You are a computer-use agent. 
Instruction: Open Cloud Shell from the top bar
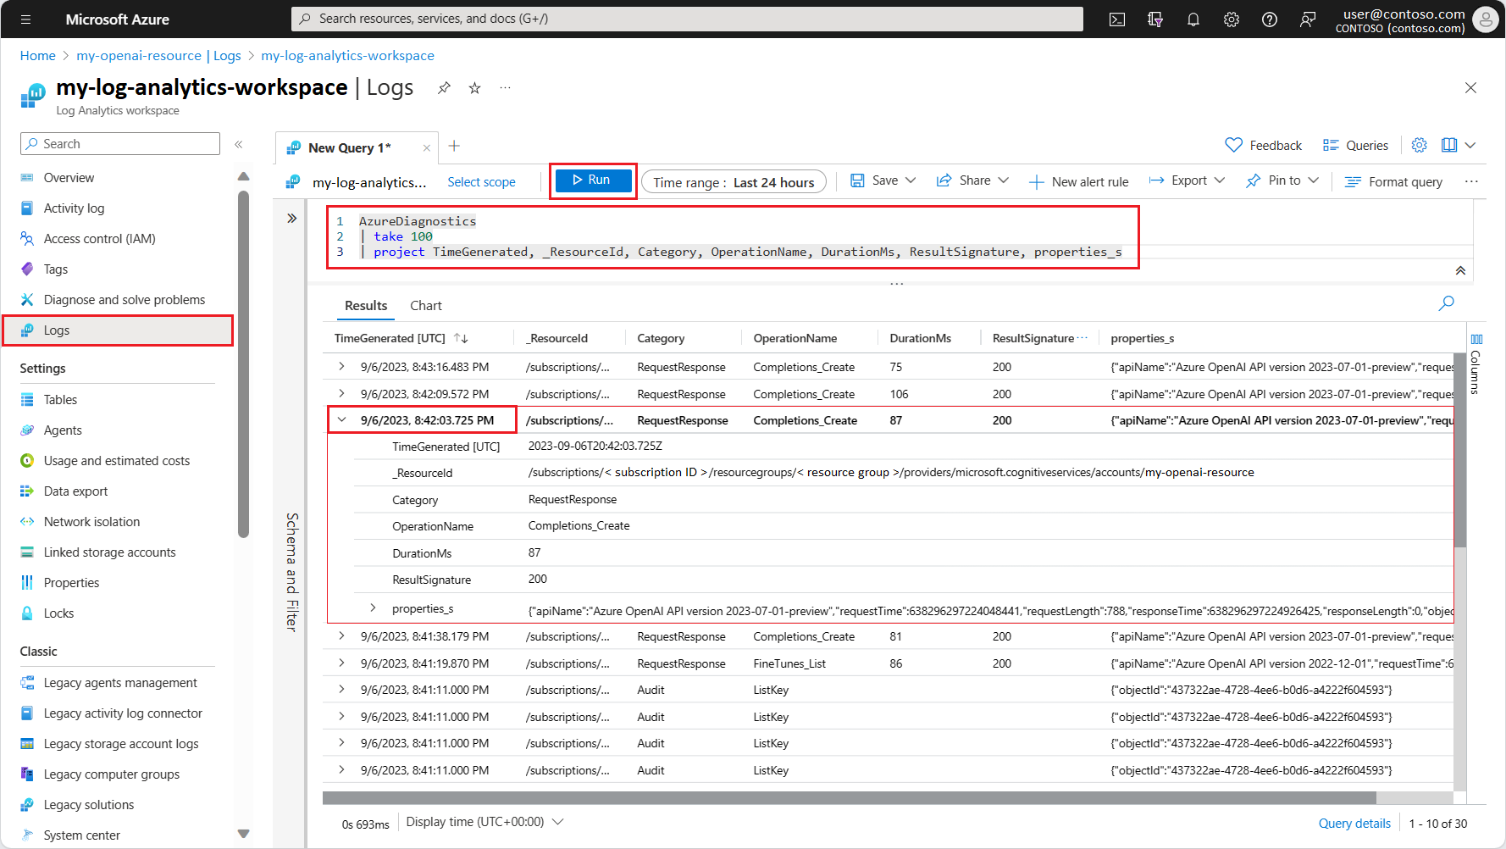coord(1117,19)
